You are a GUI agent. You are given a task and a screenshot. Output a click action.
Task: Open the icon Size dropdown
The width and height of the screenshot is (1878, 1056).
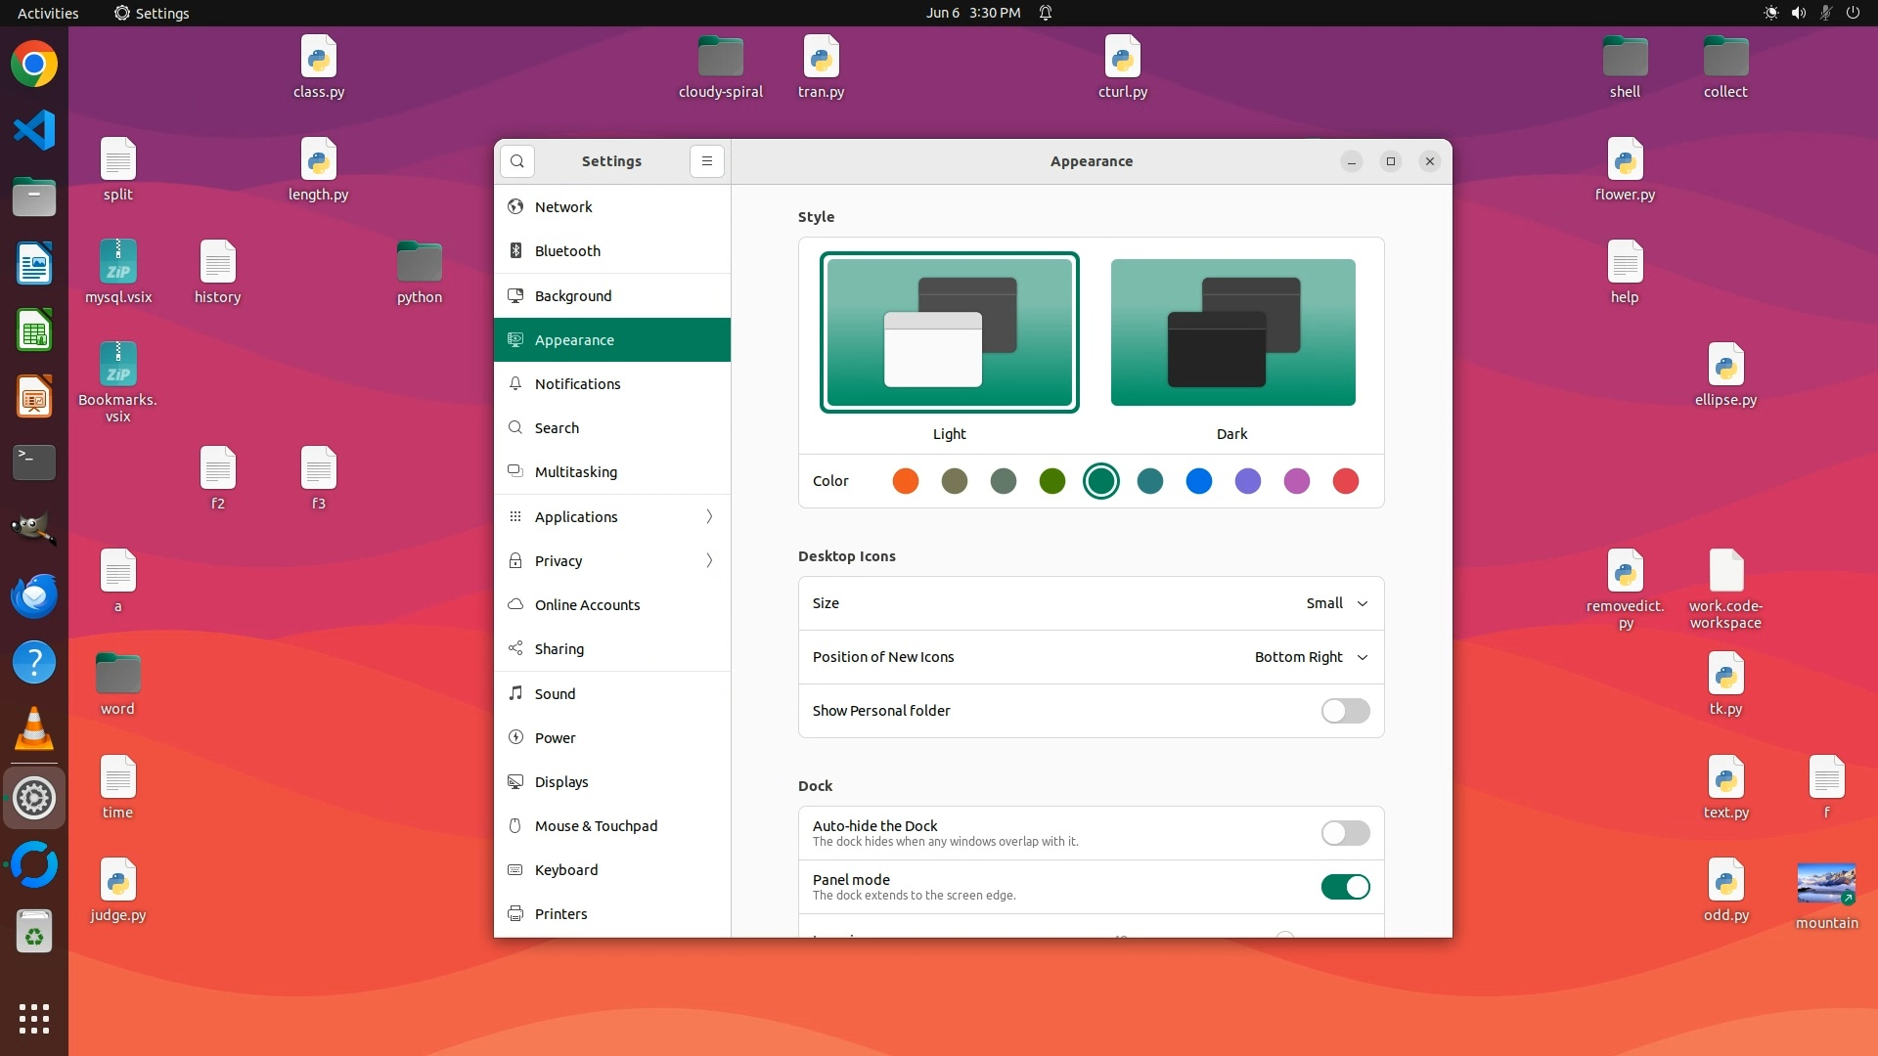(1336, 603)
